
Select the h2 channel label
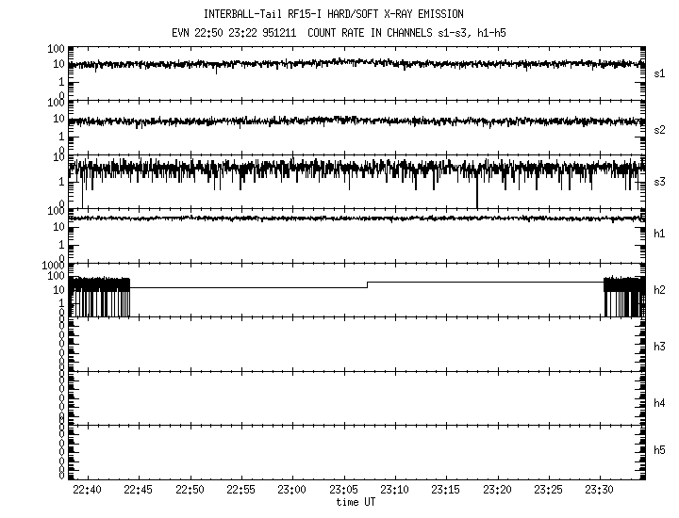[660, 290]
